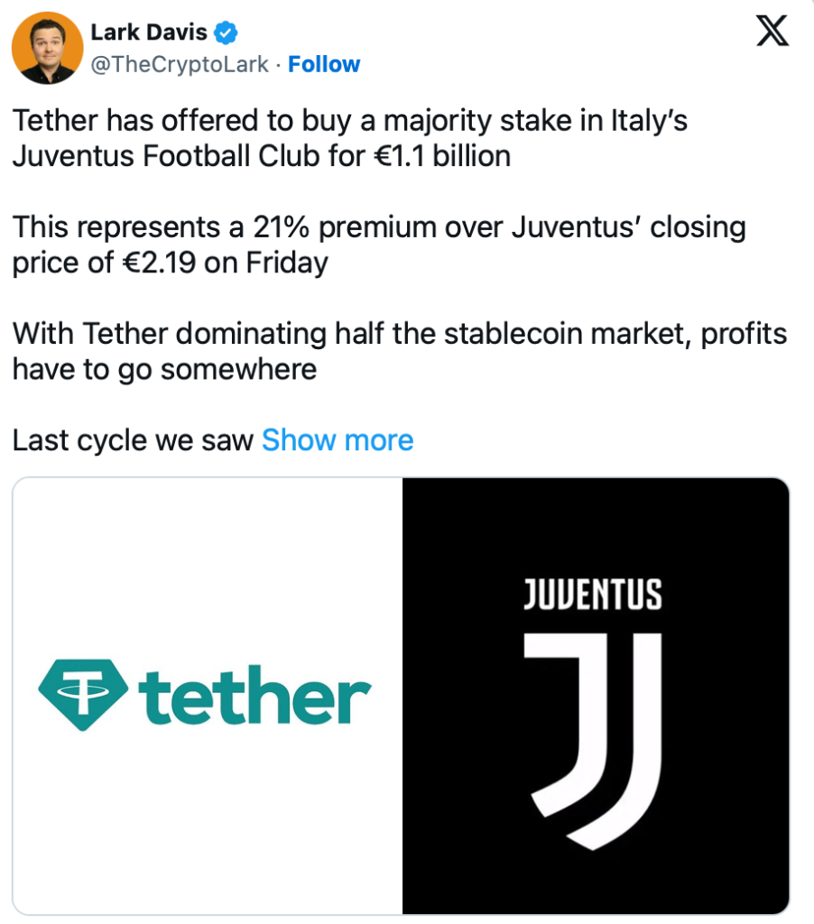The width and height of the screenshot is (814, 924).
Task: Expand the tweet with Show more
Action: click(x=338, y=440)
